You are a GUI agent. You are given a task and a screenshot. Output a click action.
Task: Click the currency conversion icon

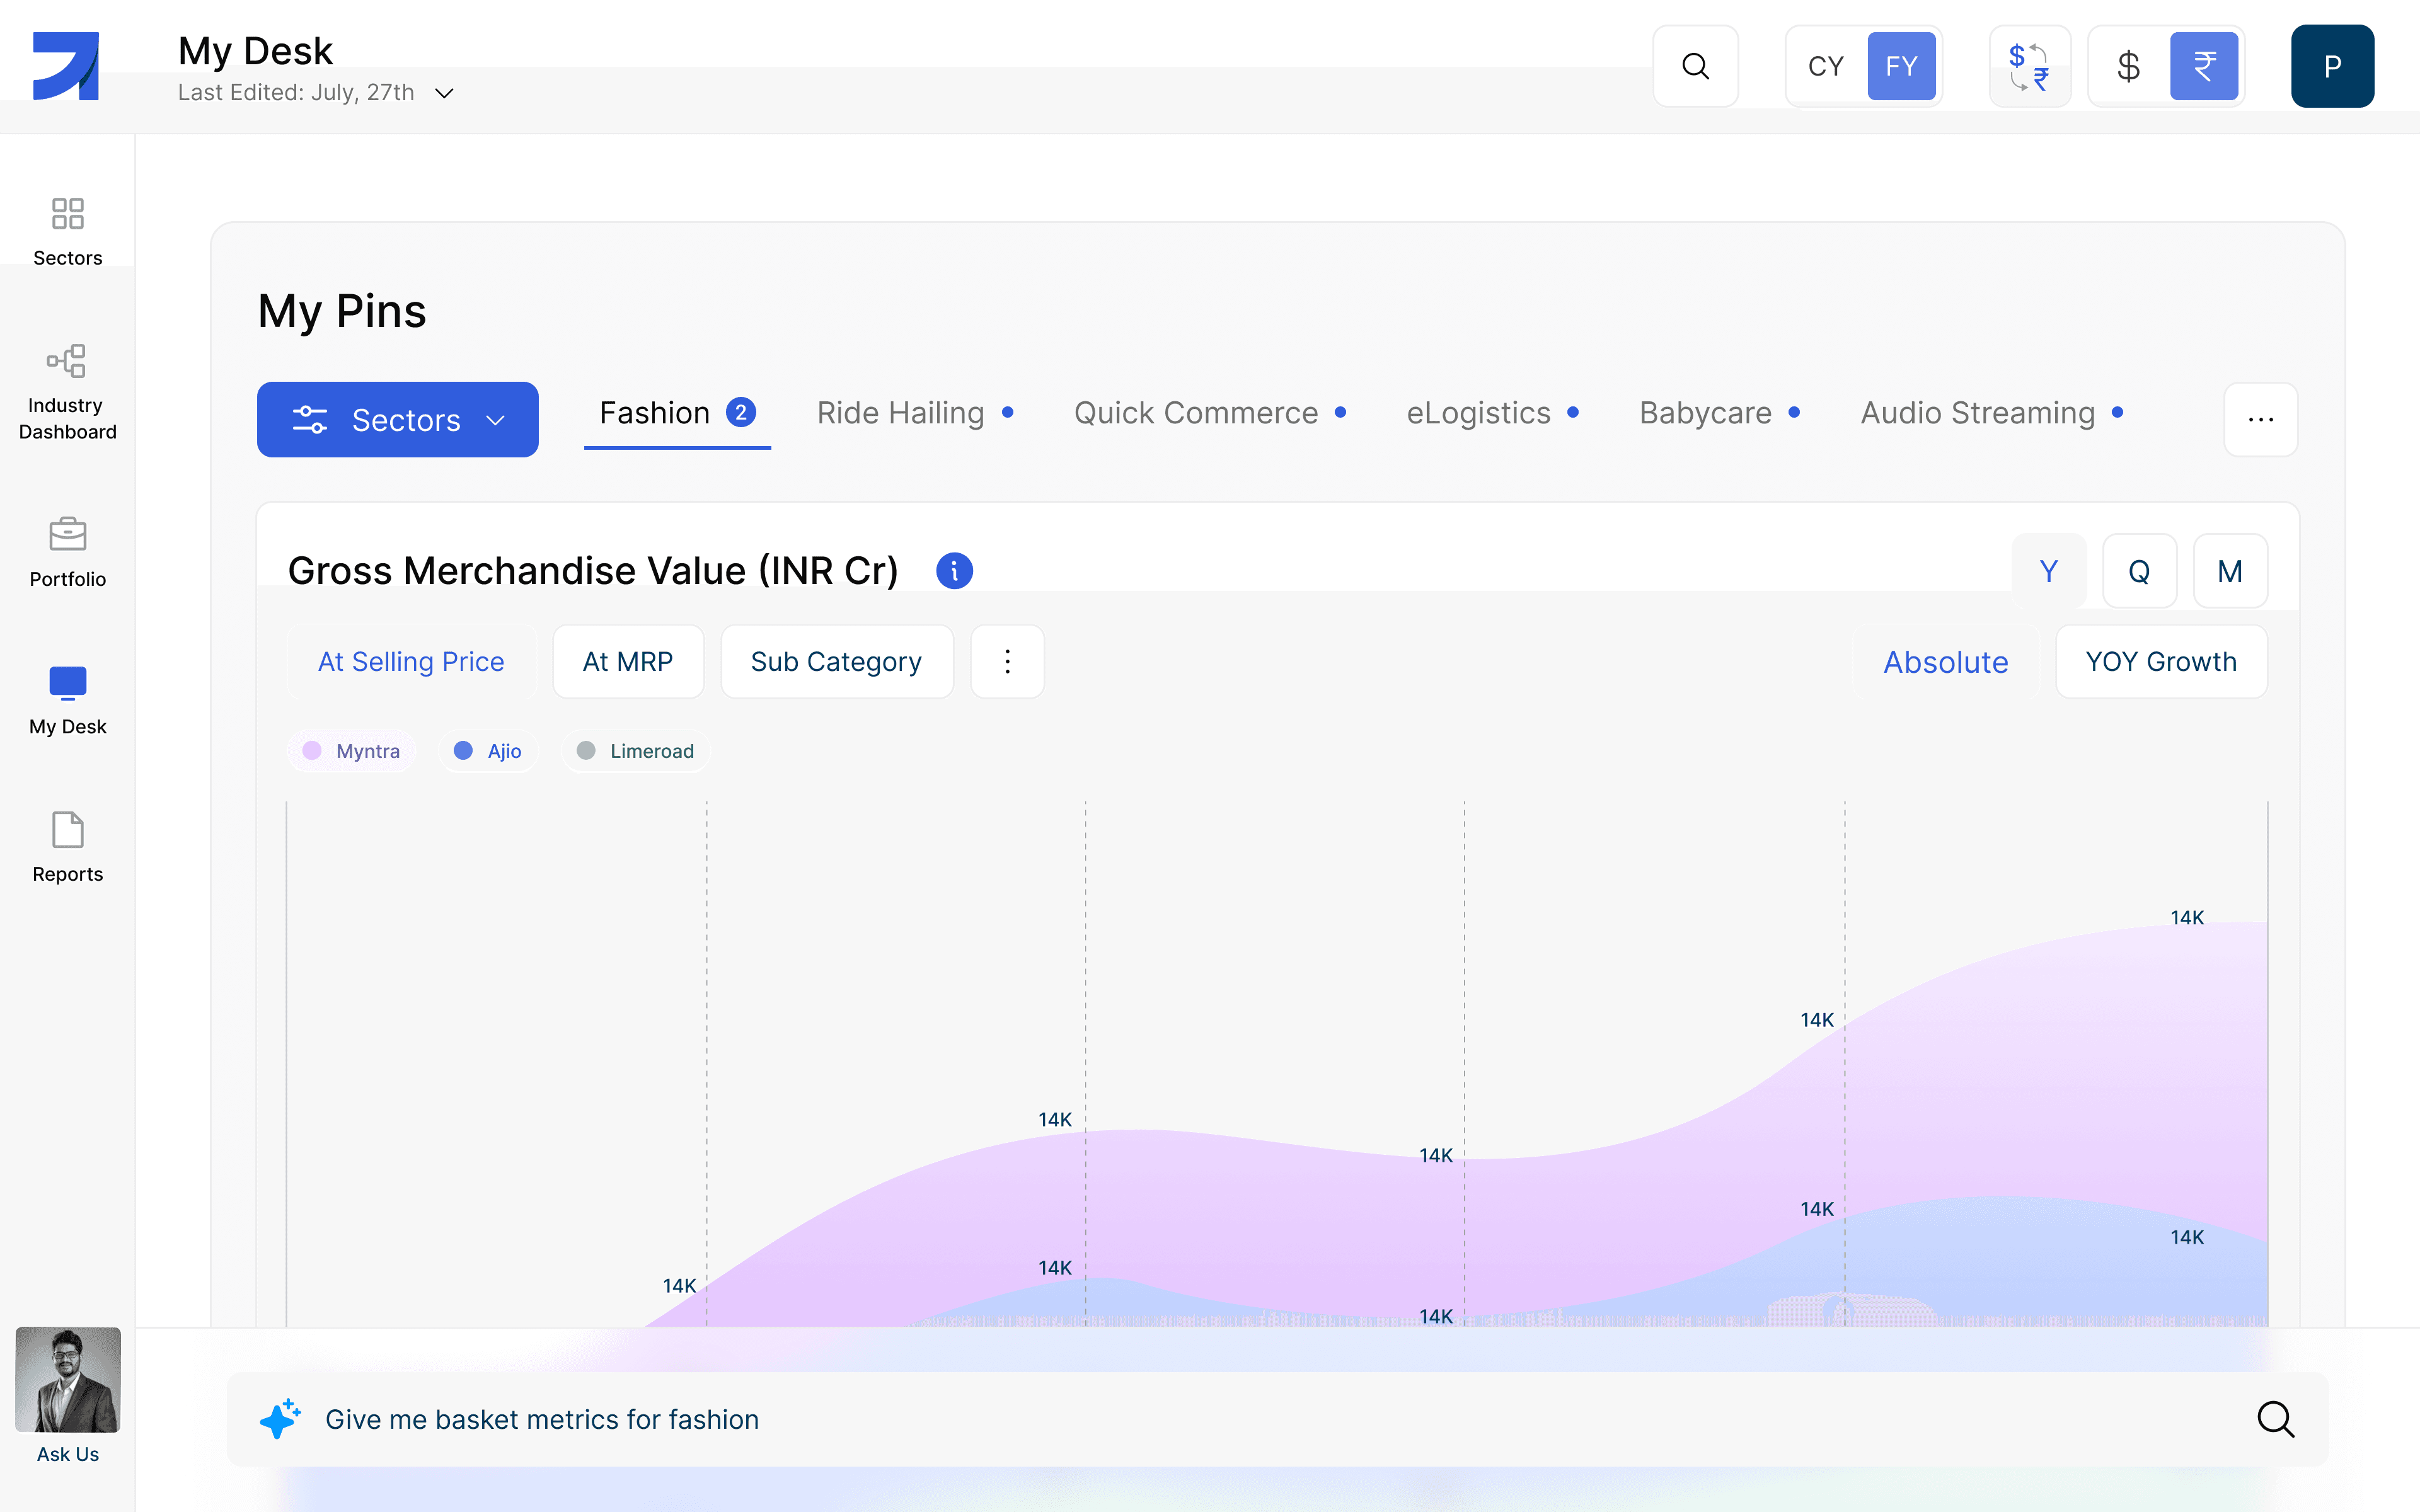coord(2029,66)
